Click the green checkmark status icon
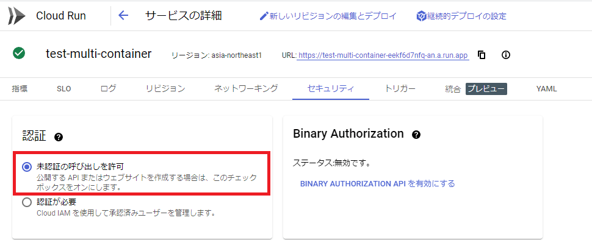The width and height of the screenshot is (592, 240). tap(18, 53)
